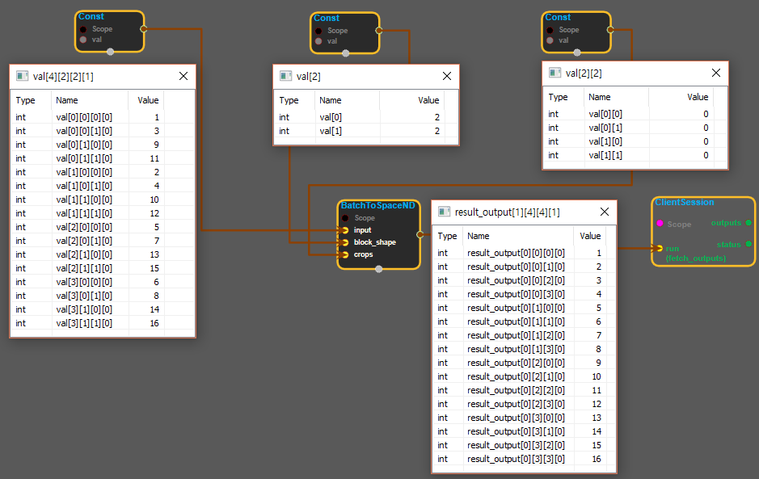Click the block_shape port on BatchToSpaceND
This screenshot has width=759, height=479.
coord(346,242)
